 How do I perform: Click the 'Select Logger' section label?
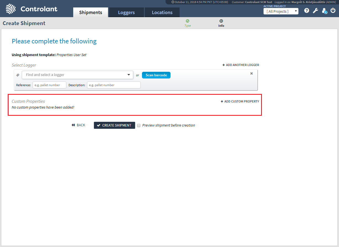(x=24, y=65)
